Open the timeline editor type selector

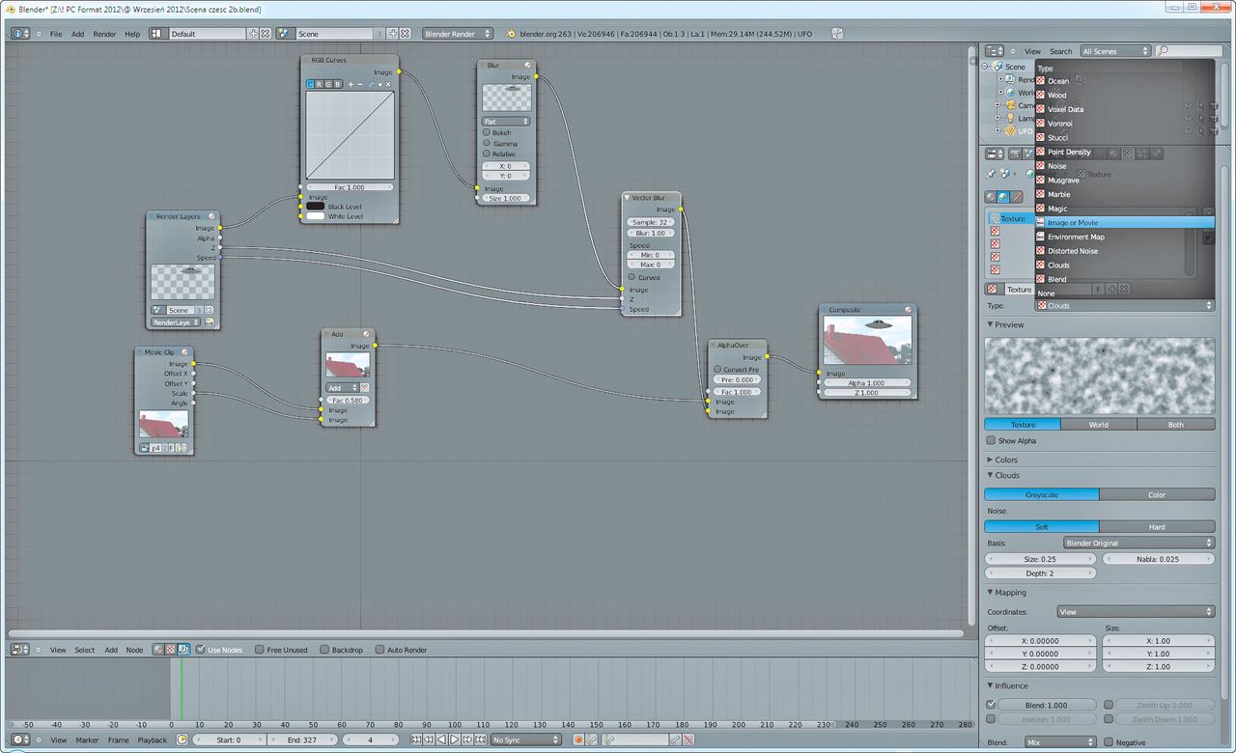20,739
